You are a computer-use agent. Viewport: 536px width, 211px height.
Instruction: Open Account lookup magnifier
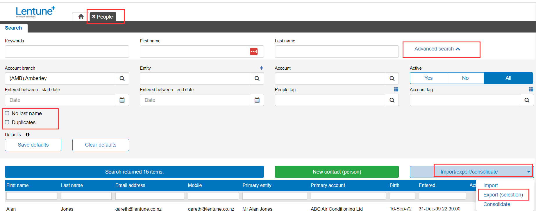click(x=392, y=78)
